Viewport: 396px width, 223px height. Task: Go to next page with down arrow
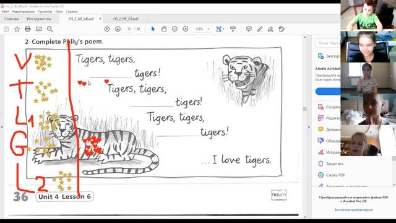click(x=118, y=29)
